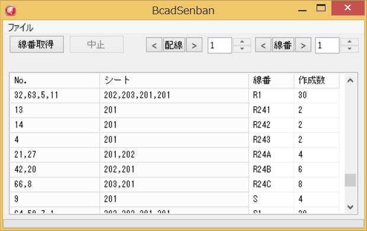Select the row with No. 42,20
Screen dimensions: 367x231
pyautogui.click(x=174, y=170)
